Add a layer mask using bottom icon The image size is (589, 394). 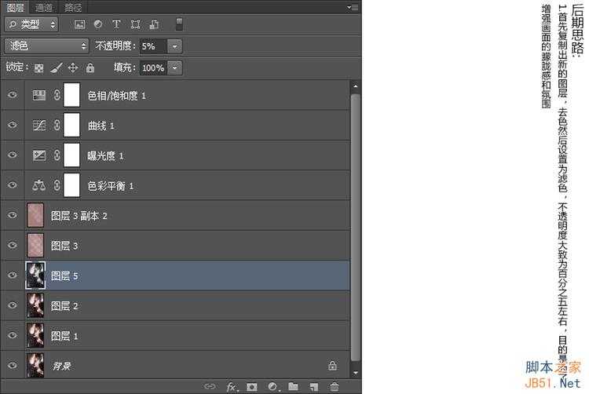(252, 386)
